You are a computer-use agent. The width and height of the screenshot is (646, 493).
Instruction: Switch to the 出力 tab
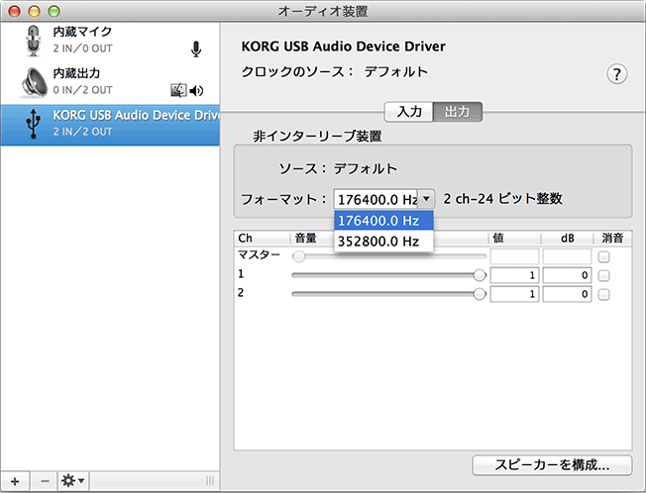coord(458,112)
